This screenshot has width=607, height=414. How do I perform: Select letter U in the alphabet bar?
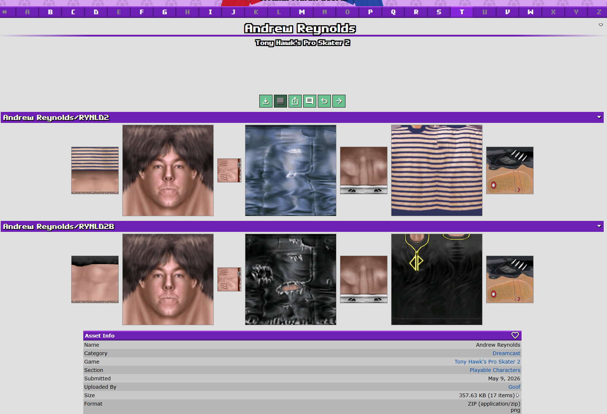point(485,12)
